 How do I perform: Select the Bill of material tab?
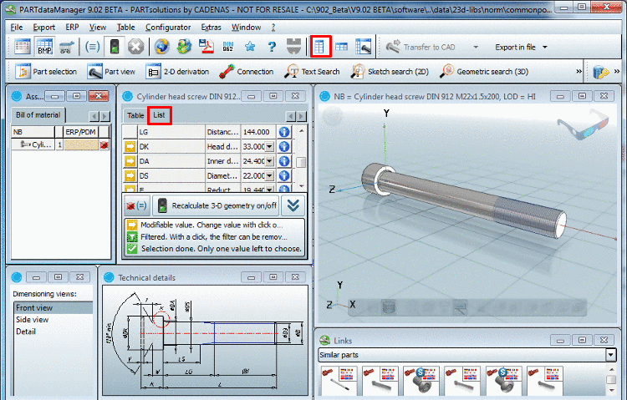coord(38,115)
